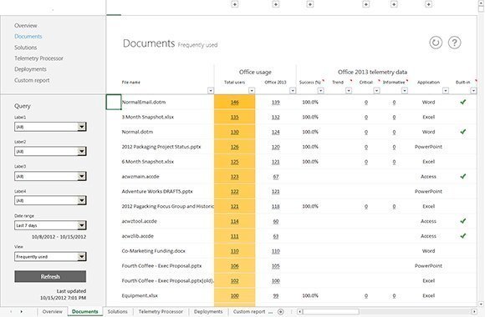The height and width of the screenshot is (317, 485).
Task: Switch to Documents sheet tab
Action: coord(84,312)
